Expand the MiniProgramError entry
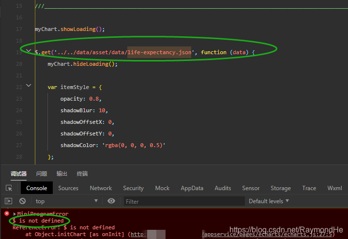This screenshot has height=239, width=348. coord(15,214)
